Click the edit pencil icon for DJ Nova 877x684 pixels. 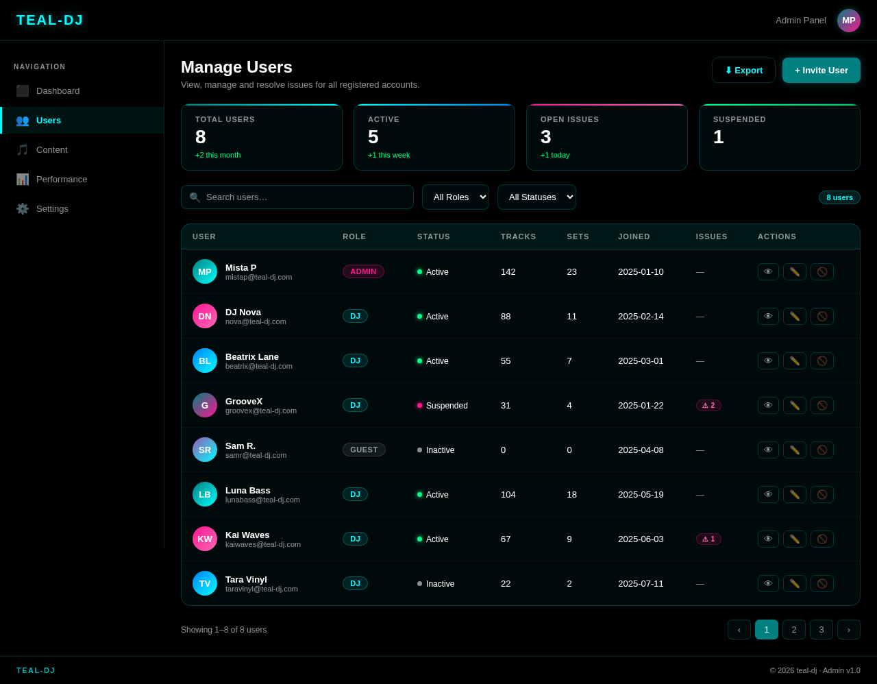coord(794,316)
